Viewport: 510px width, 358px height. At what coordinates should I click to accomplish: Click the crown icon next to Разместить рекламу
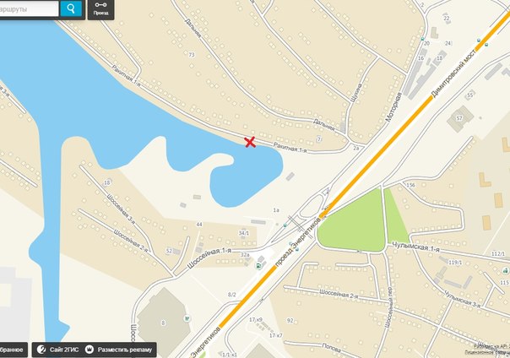pos(90,350)
